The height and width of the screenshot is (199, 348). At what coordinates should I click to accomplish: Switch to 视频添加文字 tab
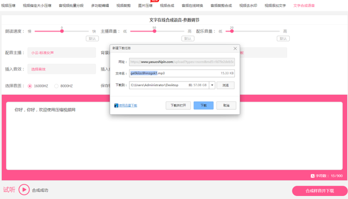tap(275, 5)
